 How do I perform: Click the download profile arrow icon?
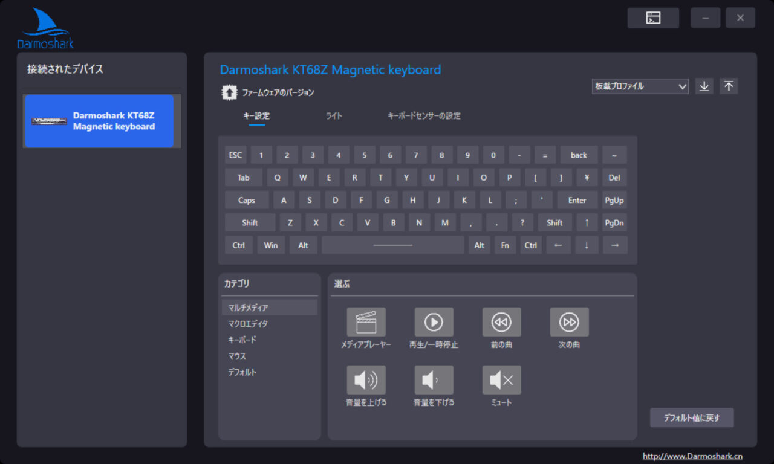(x=704, y=86)
